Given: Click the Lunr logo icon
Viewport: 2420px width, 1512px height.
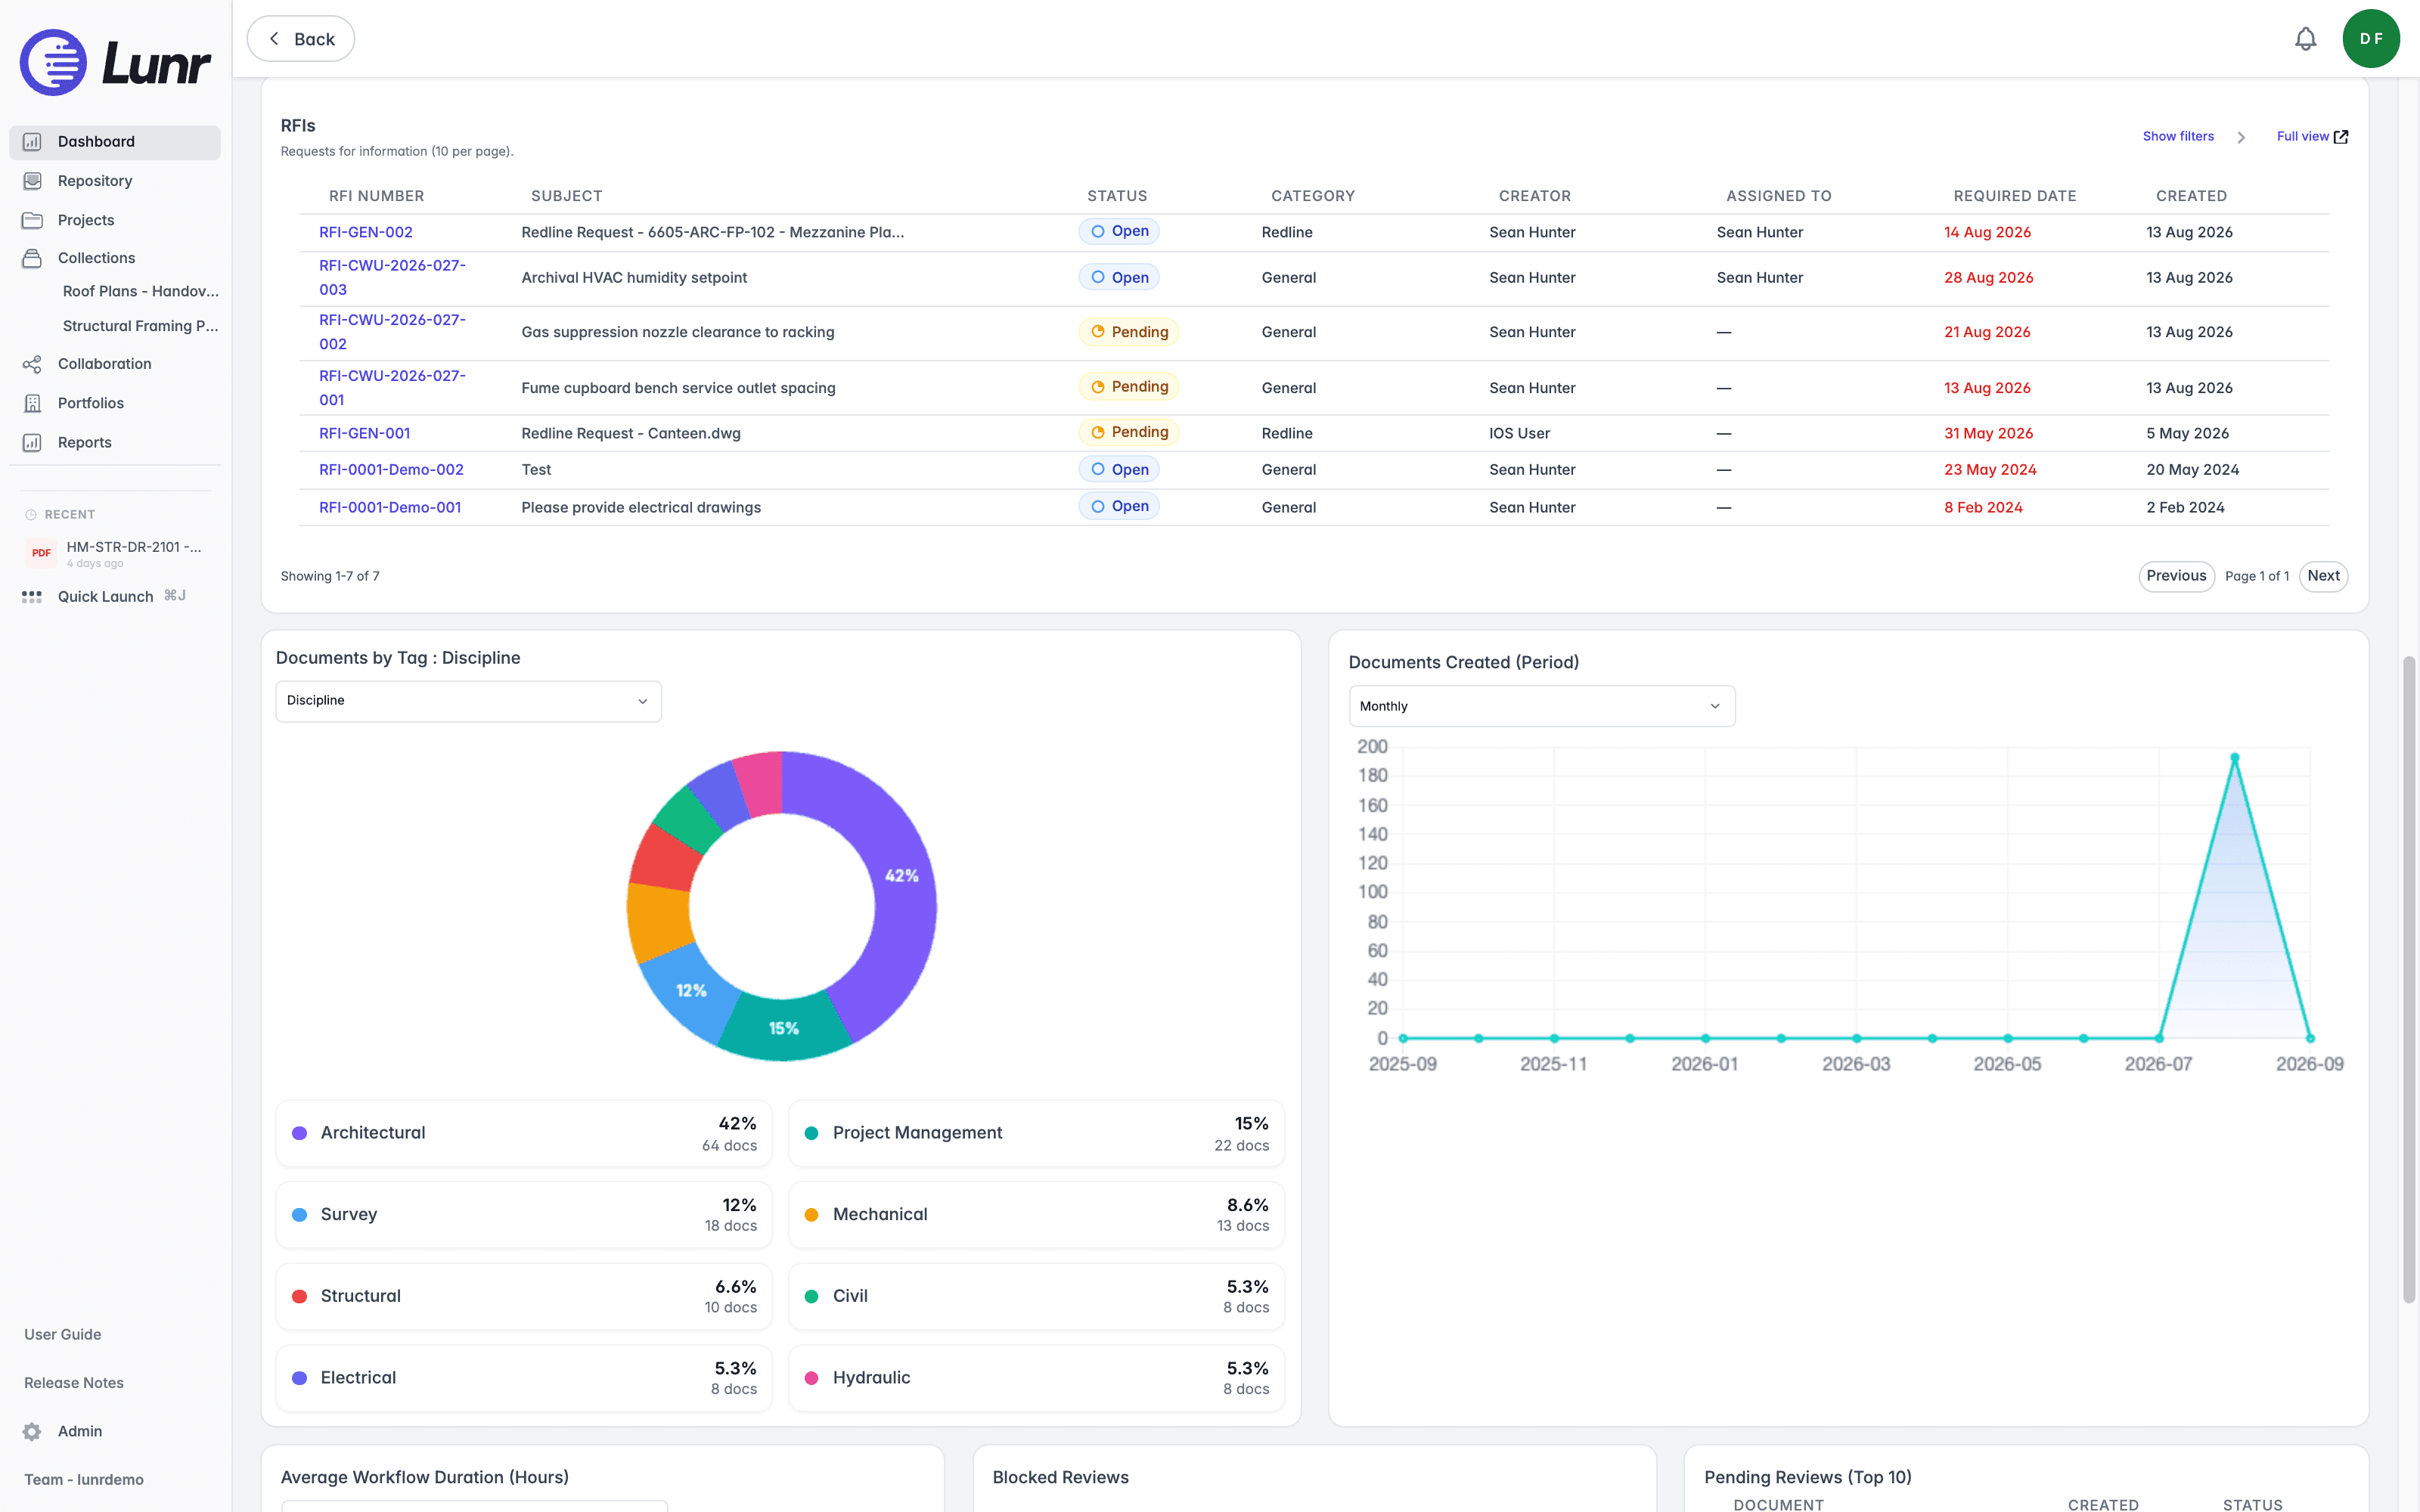Looking at the screenshot, I should click(53, 62).
